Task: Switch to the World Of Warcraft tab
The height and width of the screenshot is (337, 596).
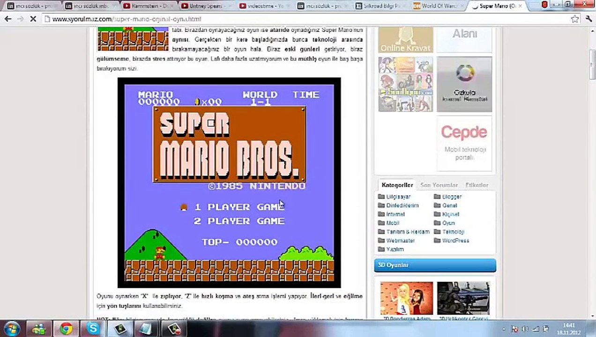Action: [x=439, y=6]
